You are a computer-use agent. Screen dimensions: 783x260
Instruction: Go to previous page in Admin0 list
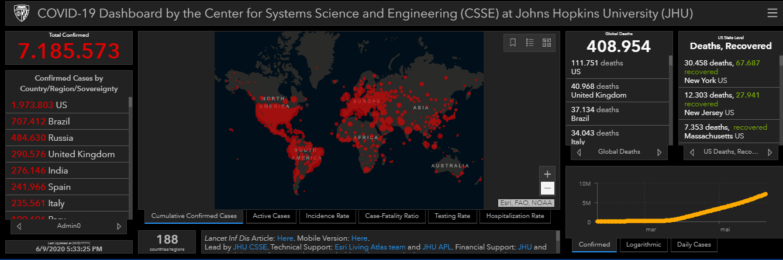point(19,226)
